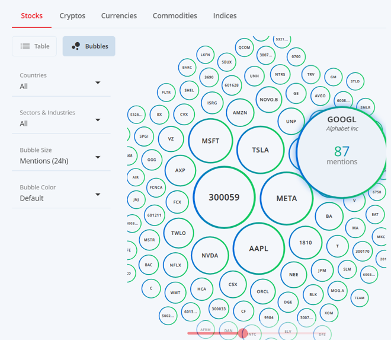
Task: Open the AAPL bubble
Action: coord(258,249)
